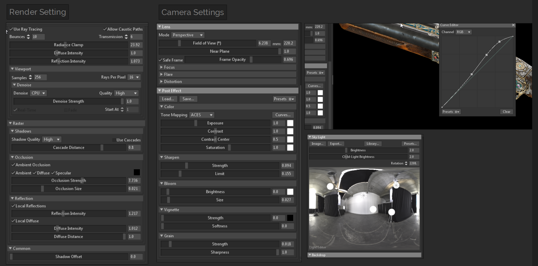Click the Viewport Samples stepper arrows
Viewport: 538px width, 266px height.
pos(30,77)
